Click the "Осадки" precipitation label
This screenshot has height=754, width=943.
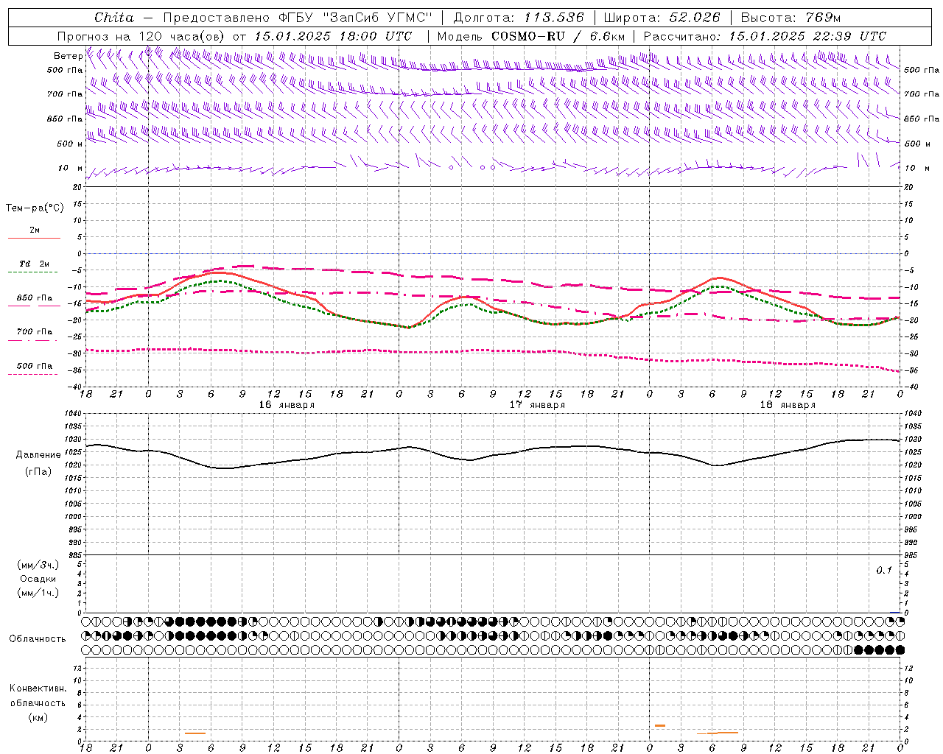[x=38, y=579]
